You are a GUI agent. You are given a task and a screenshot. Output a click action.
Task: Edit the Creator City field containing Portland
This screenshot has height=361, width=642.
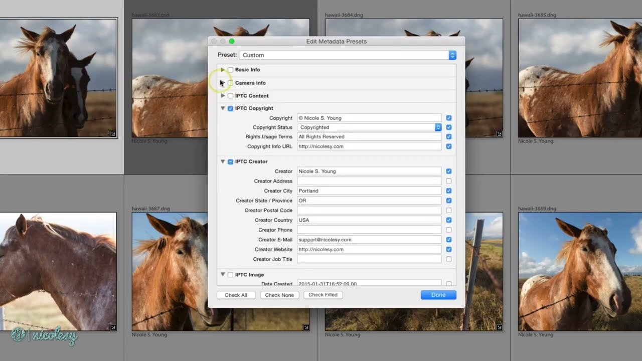coord(369,191)
